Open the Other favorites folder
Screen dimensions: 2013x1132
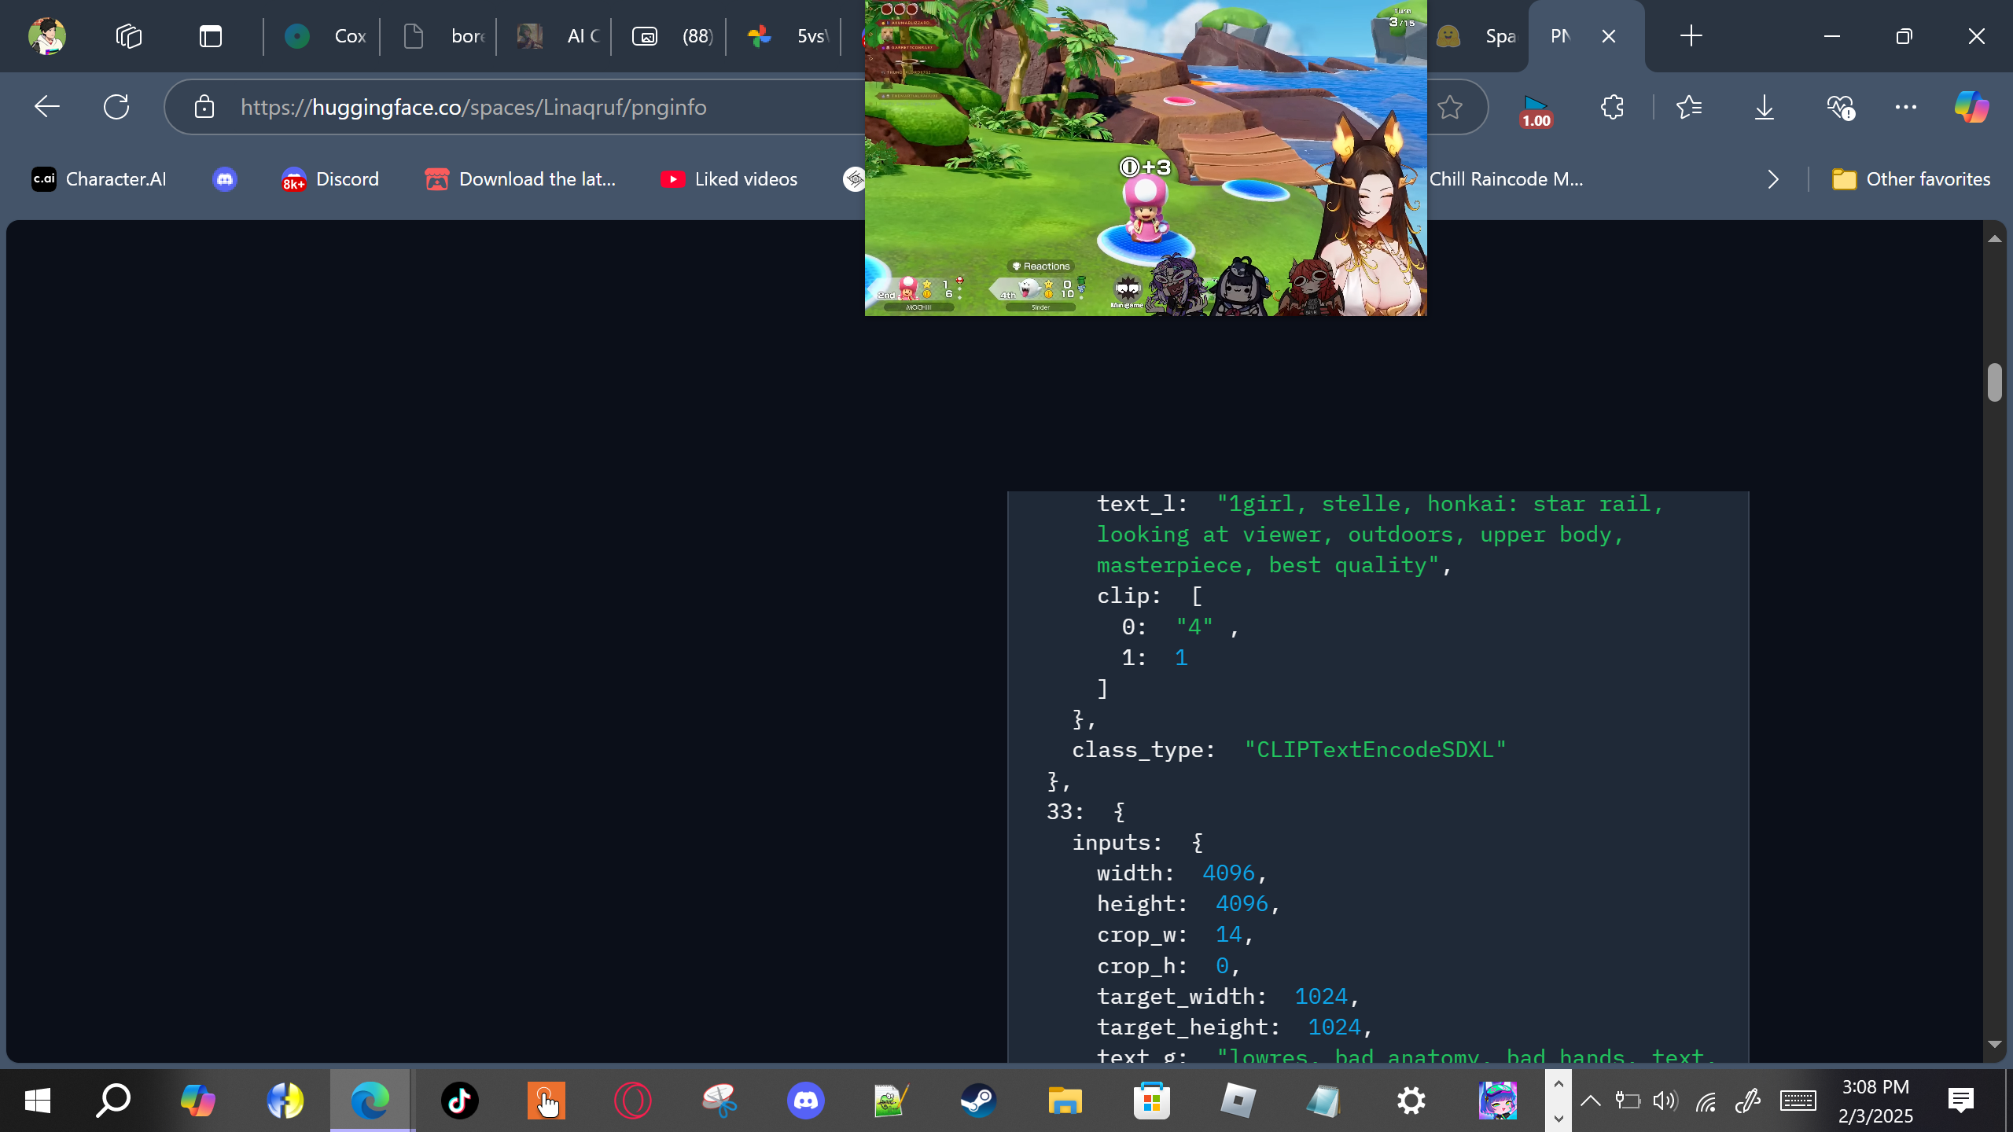click(1911, 179)
